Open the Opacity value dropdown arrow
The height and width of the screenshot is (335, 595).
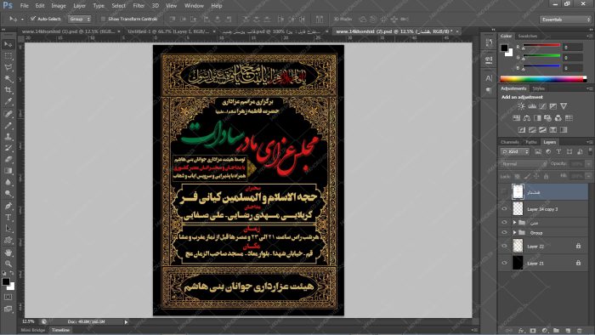pos(588,164)
